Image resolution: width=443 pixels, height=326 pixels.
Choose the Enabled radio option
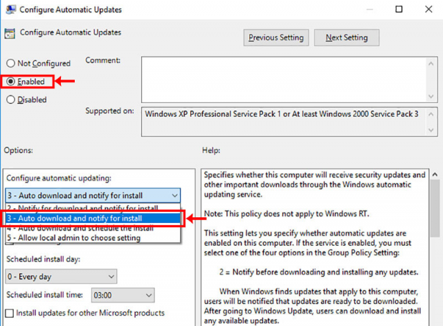tap(10, 82)
